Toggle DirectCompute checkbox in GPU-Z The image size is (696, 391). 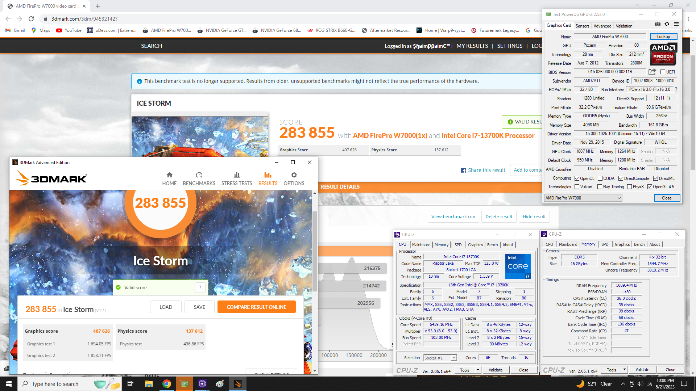tap(621, 178)
